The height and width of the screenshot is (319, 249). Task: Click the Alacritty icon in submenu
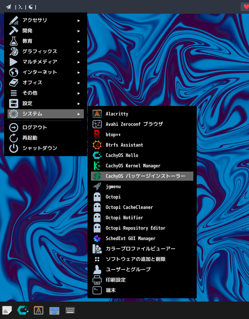(x=97, y=114)
